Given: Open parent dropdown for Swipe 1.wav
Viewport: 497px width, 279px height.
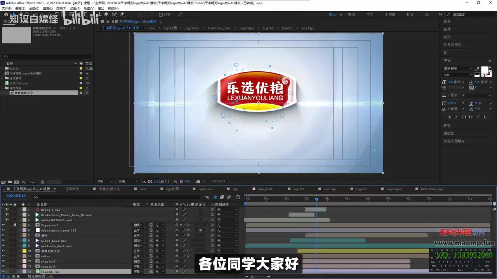Looking at the screenshot, I should pos(227,209).
